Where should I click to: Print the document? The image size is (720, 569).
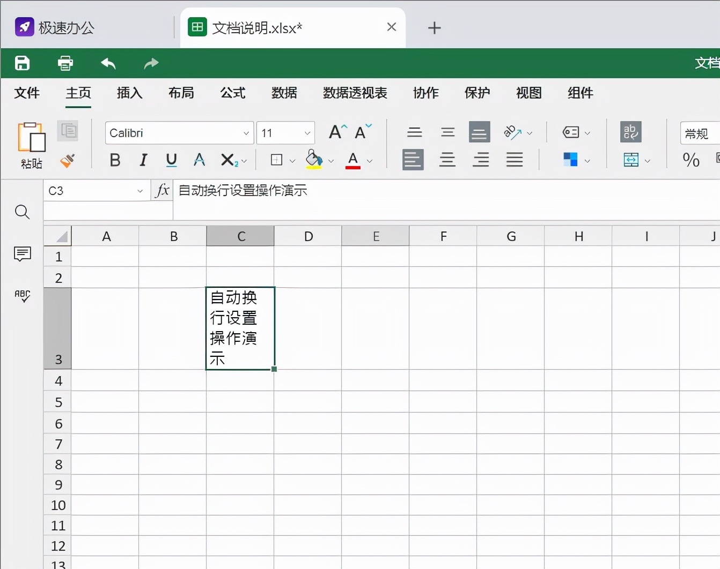click(x=65, y=63)
